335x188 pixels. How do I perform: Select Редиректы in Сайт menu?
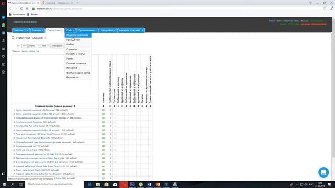78,77
